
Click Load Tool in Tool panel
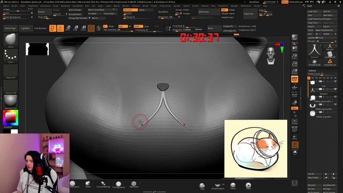[315, 11]
